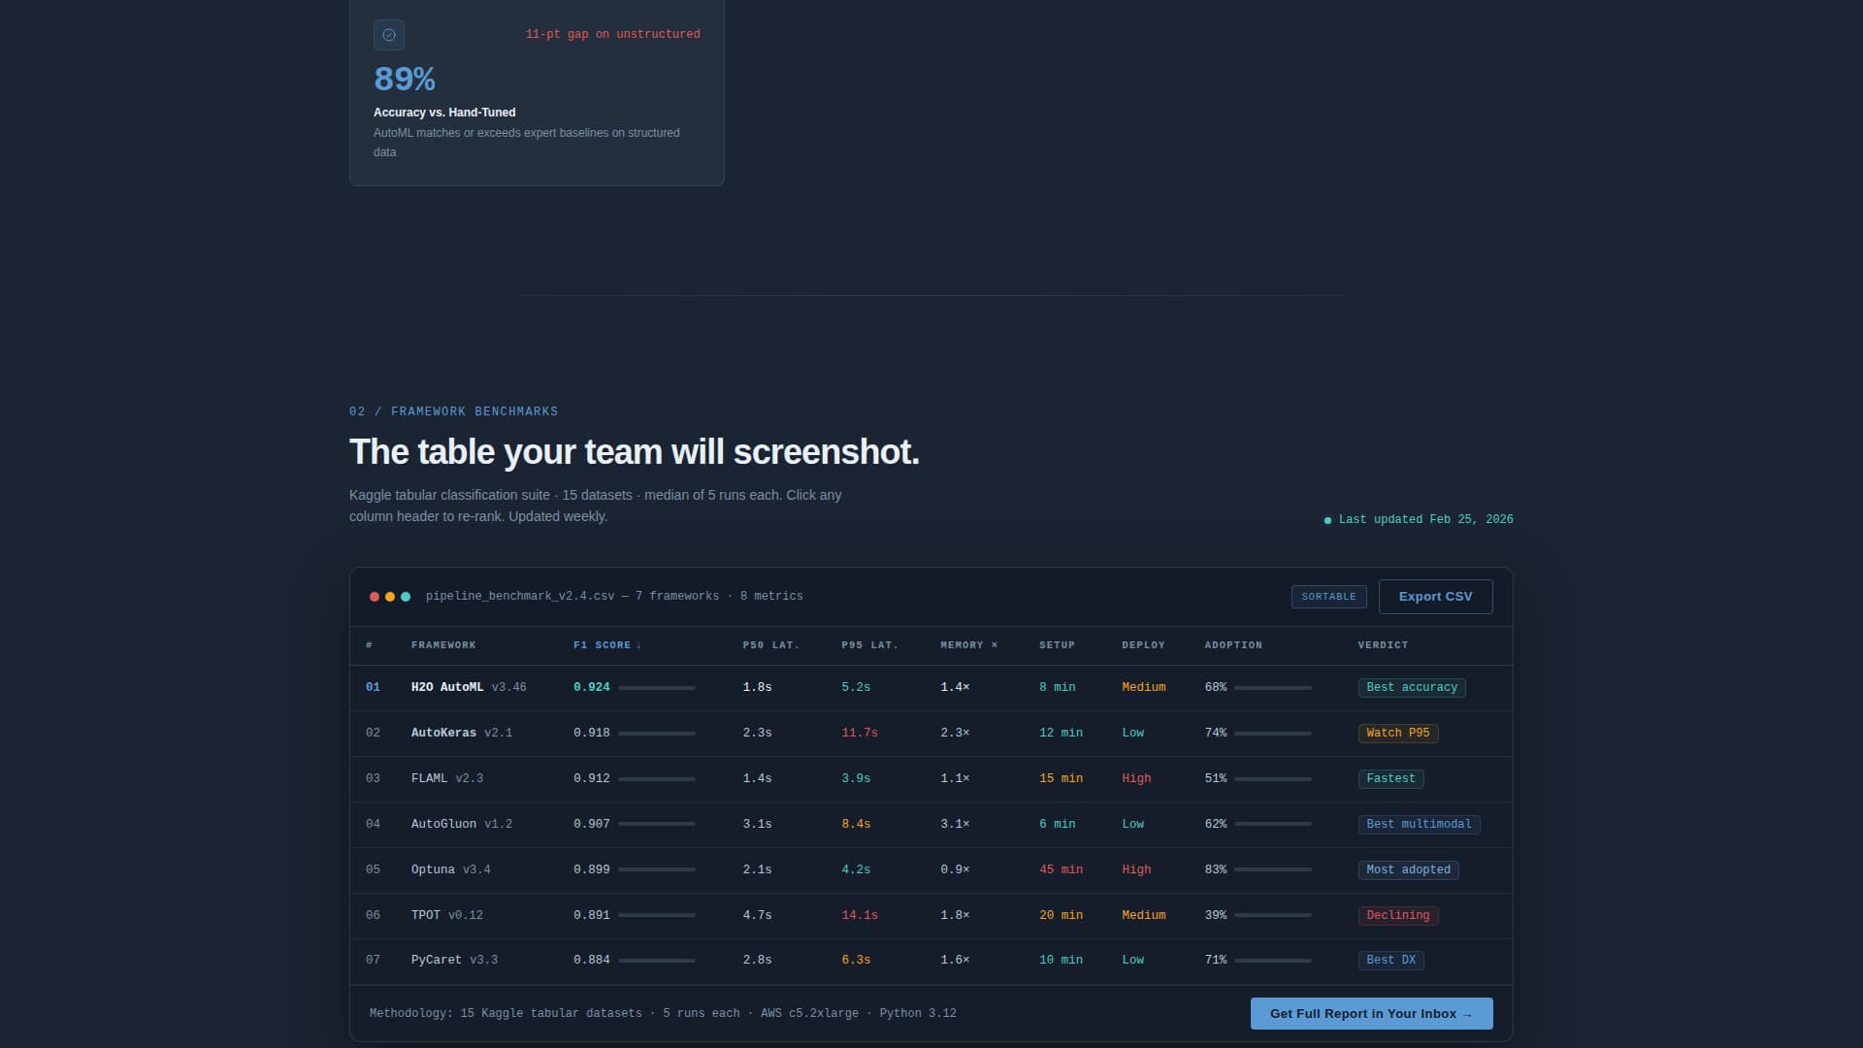Click the Optuna 83% adoption bar
1863x1048 pixels.
[1272, 870]
